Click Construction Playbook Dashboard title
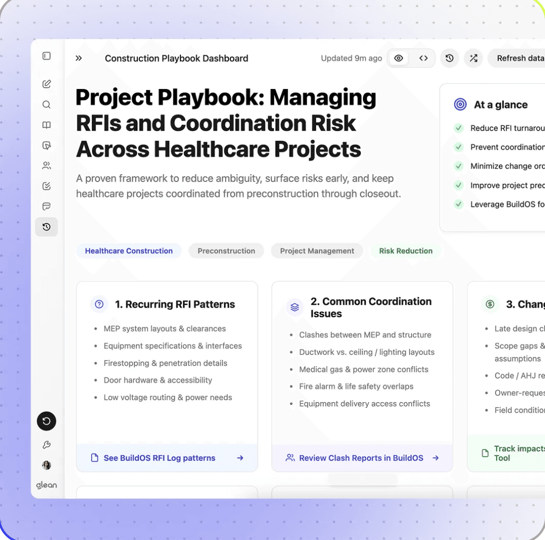 tap(177, 58)
